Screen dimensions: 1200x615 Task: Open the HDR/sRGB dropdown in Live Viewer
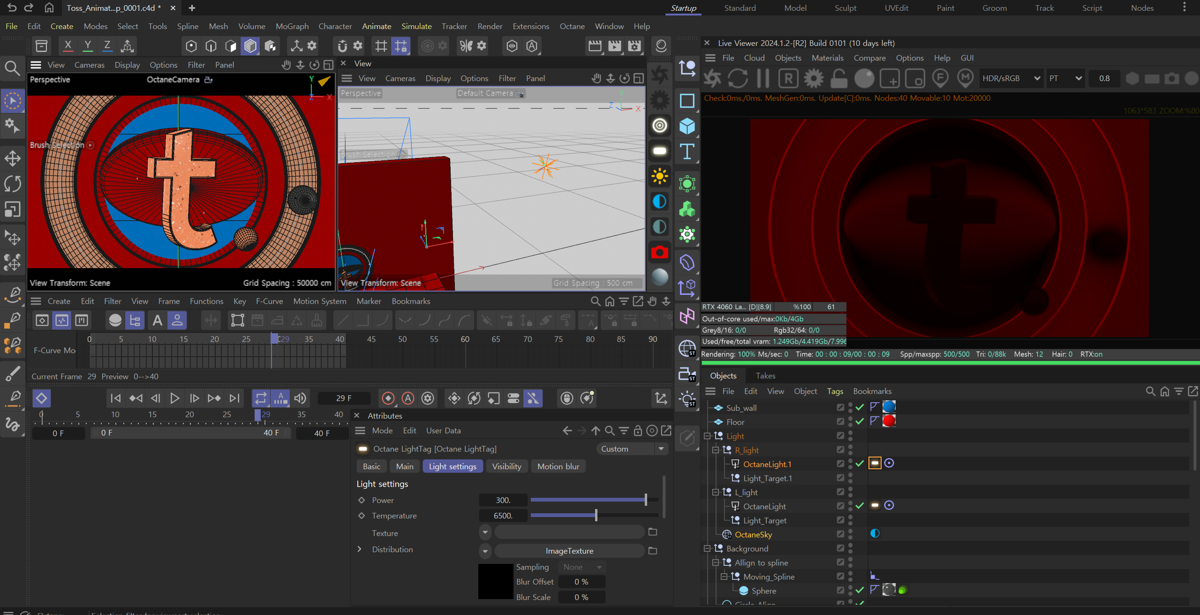tap(1011, 78)
